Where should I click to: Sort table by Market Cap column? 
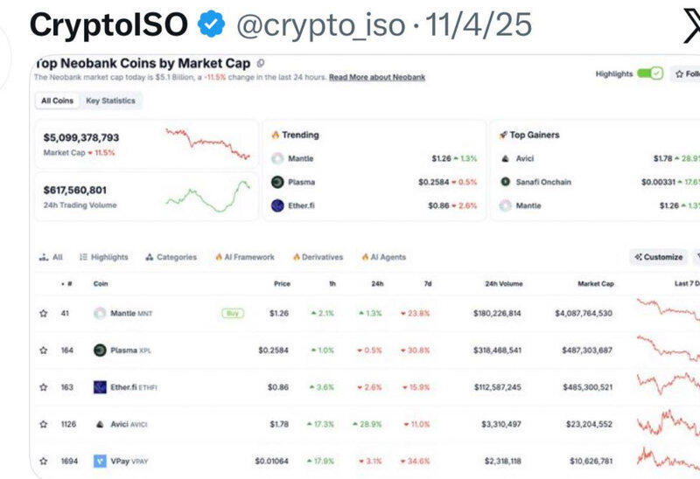(x=595, y=283)
